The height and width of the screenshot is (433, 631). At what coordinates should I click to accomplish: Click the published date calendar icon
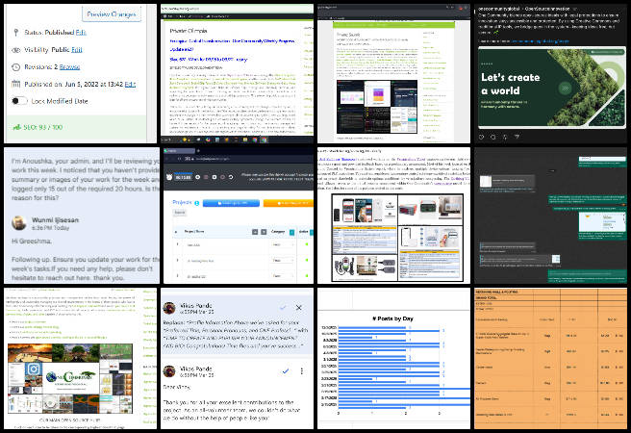(15, 84)
